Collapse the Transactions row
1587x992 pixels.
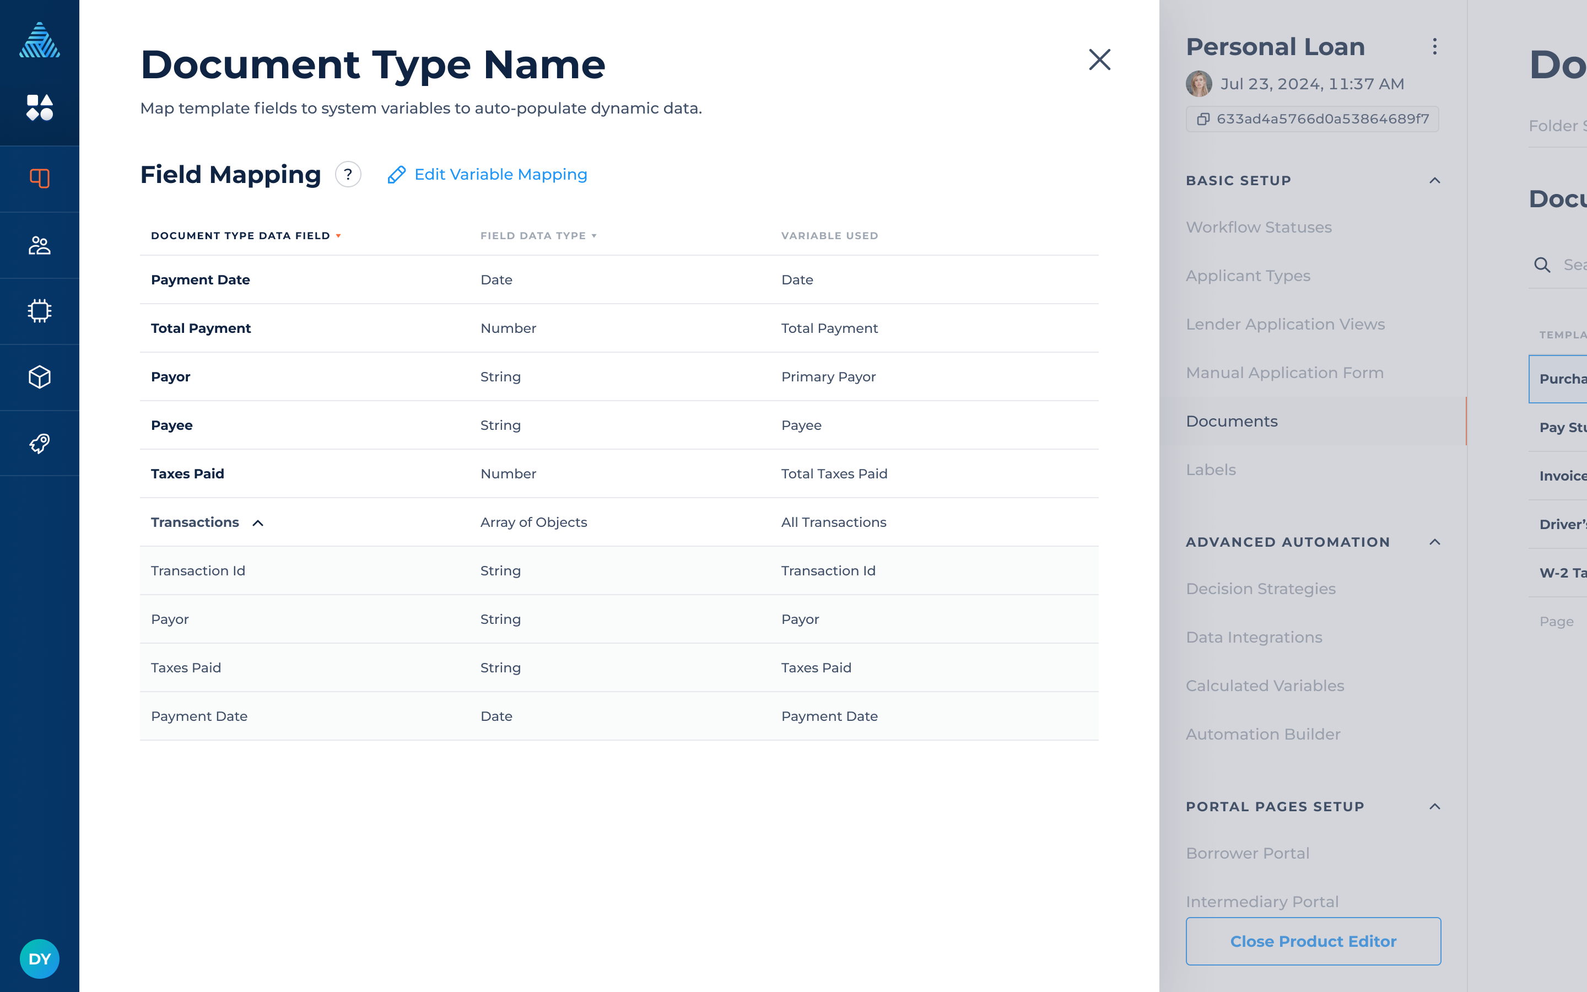[258, 523]
